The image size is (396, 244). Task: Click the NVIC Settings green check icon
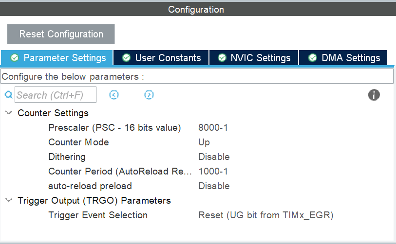click(222, 58)
